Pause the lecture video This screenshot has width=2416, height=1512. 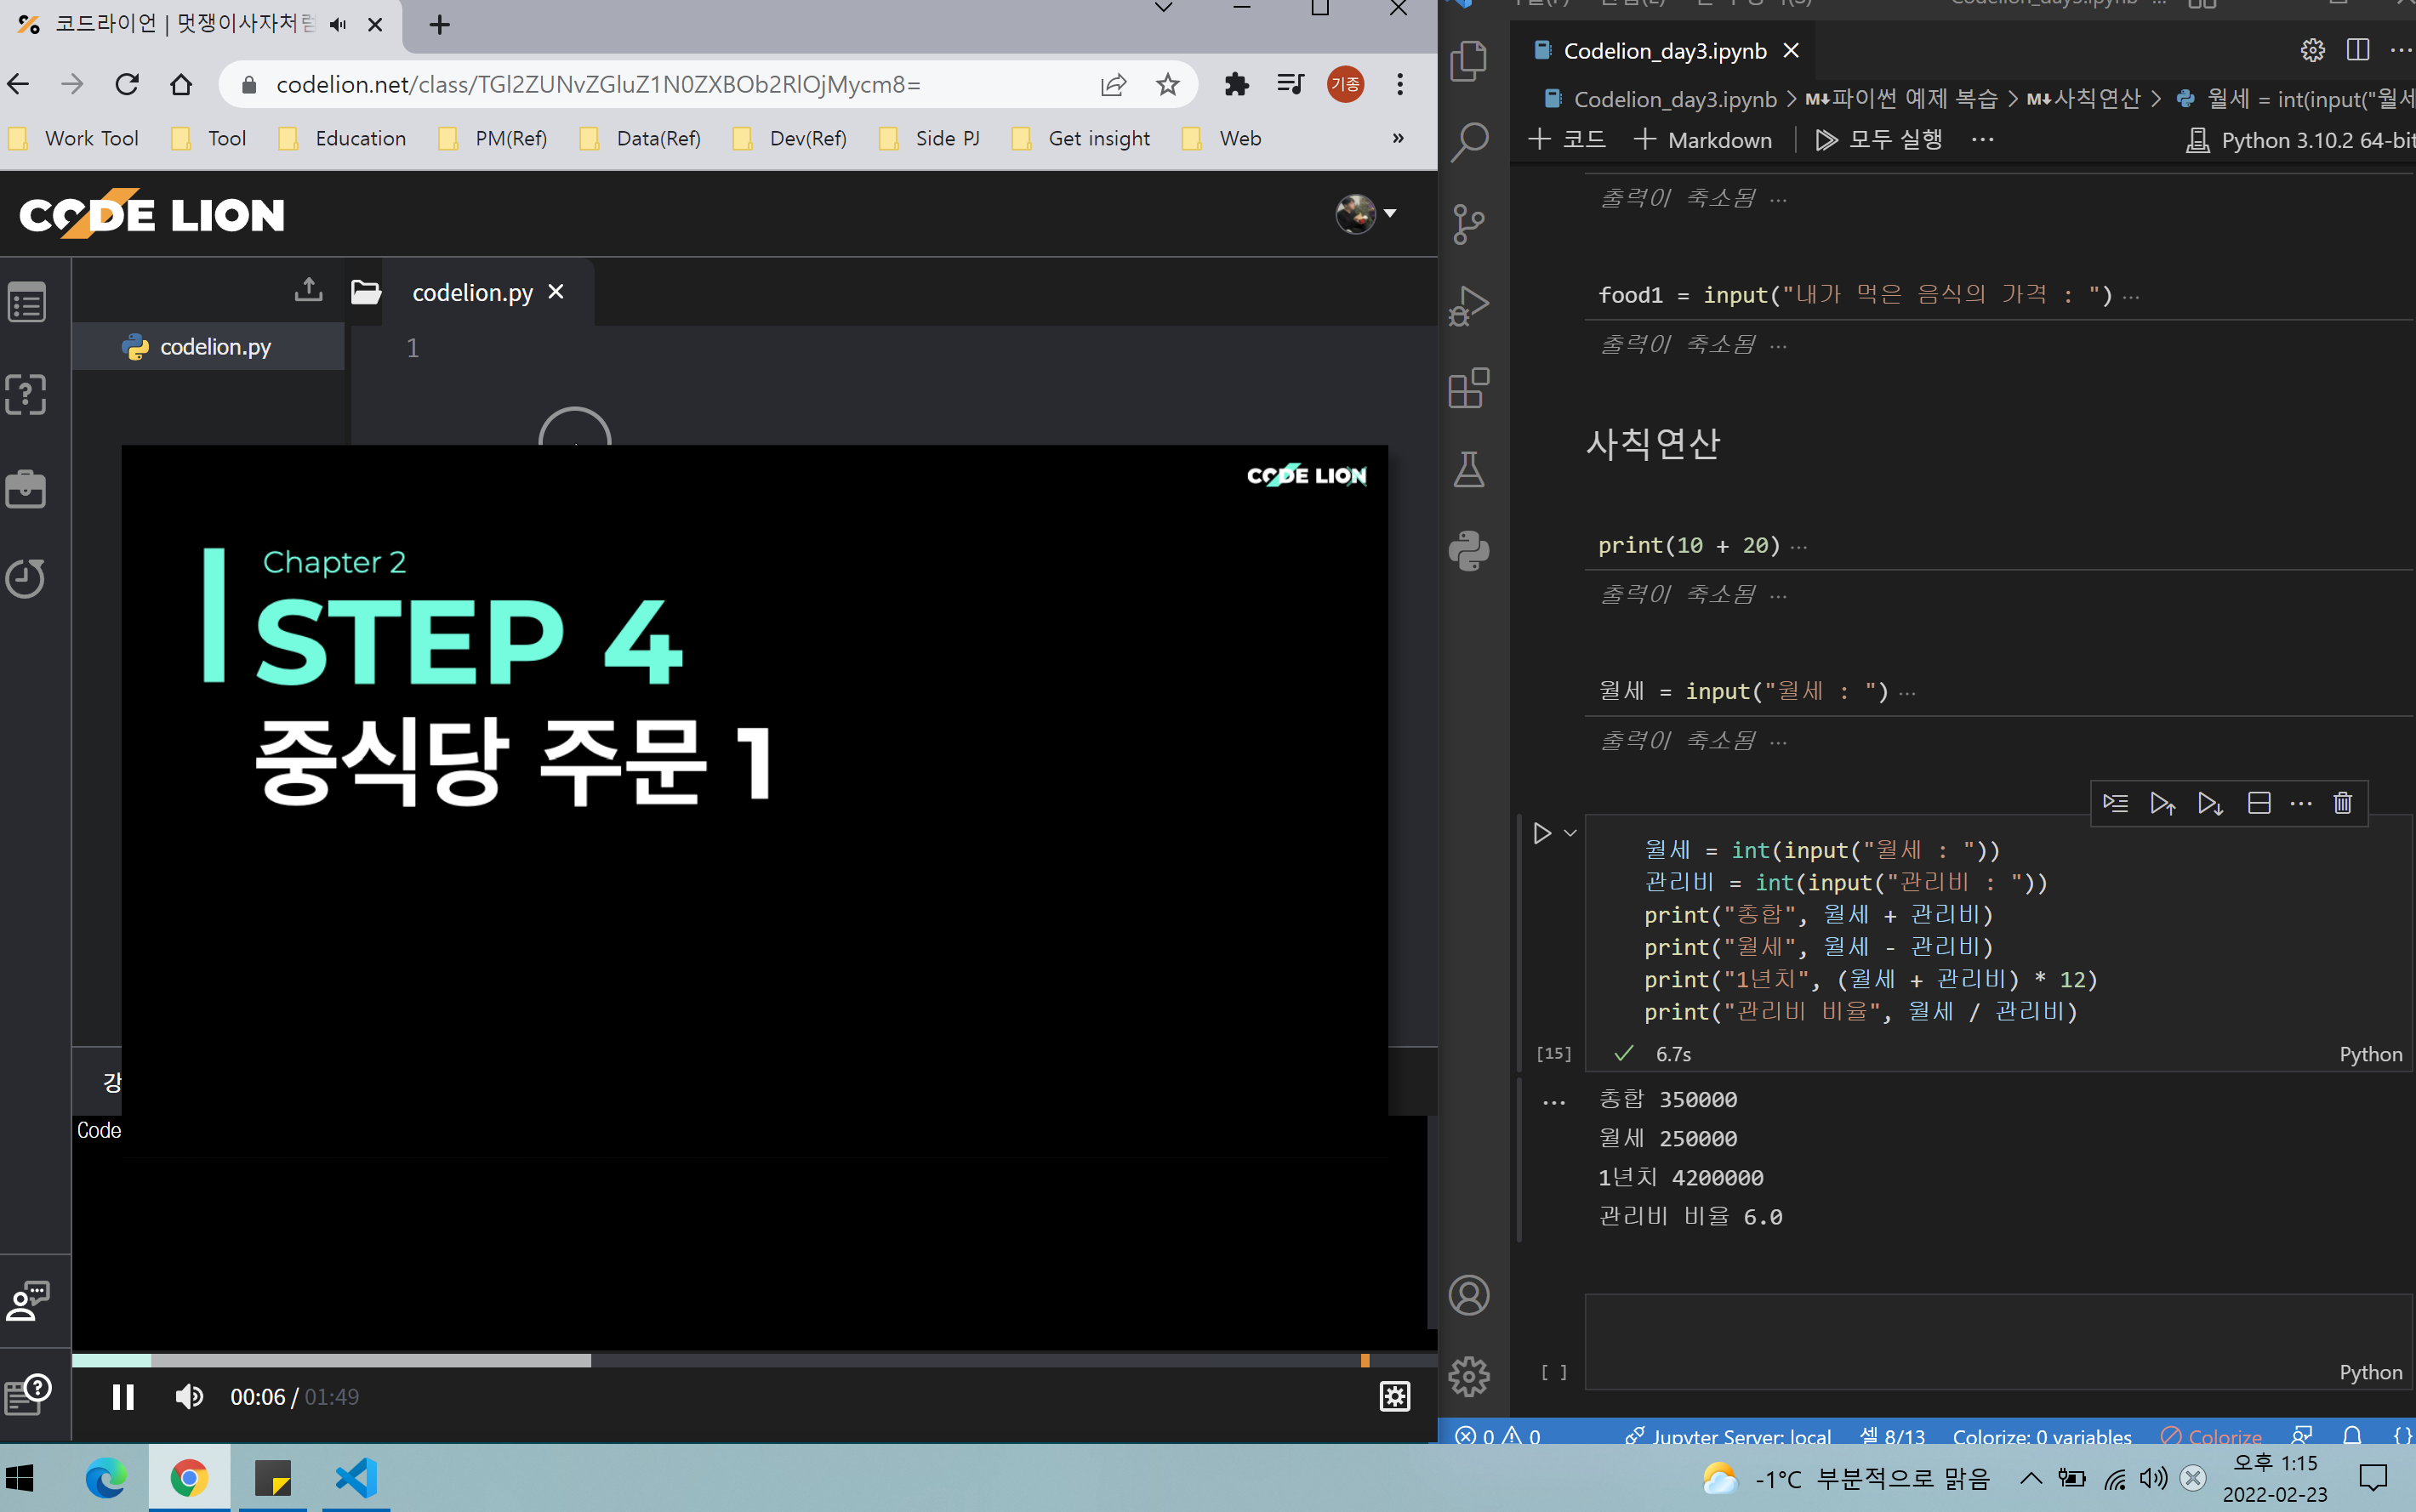point(123,1397)
